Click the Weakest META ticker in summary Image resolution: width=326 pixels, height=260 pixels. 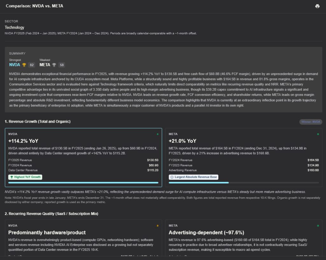click(45, 65)
